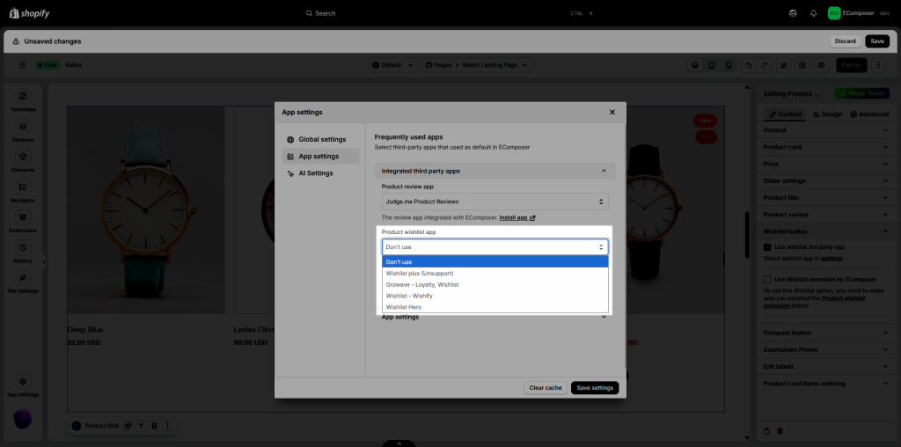Open the Sections panel icon
The height and width of the screenshot is (447, 901).
(x=23, y=127)
